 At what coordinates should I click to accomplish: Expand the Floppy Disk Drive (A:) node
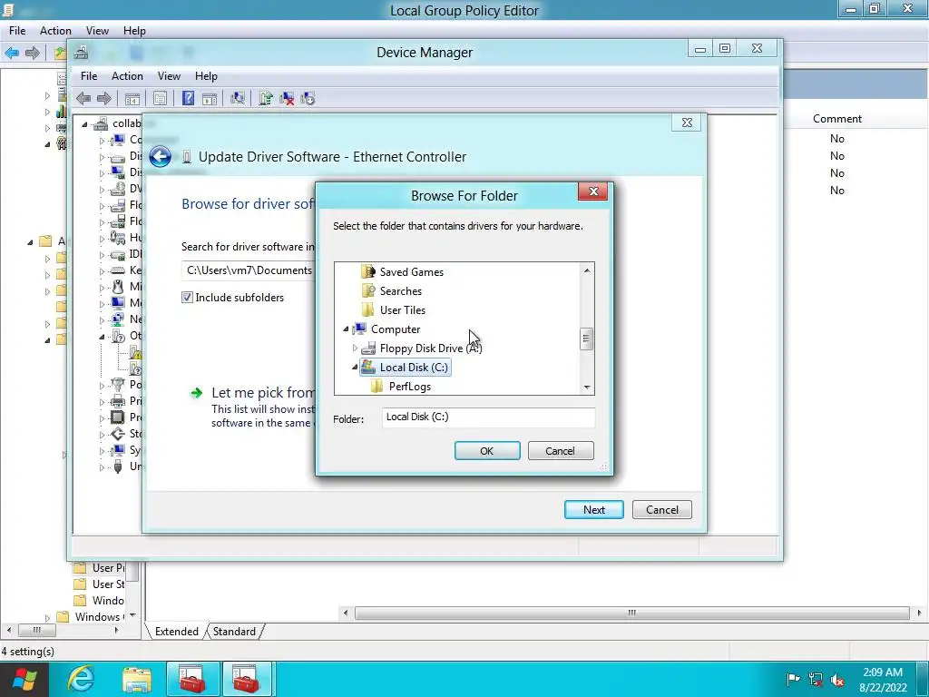(355, 348)
